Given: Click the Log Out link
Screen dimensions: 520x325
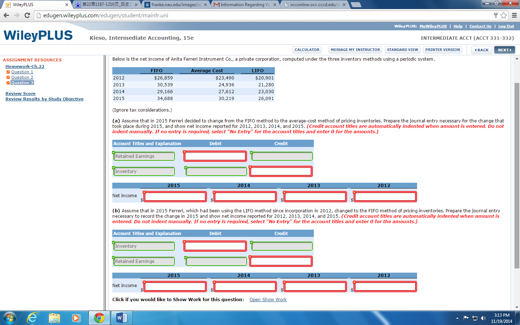Looking at the screenshot, I should [x=506, y=26].
